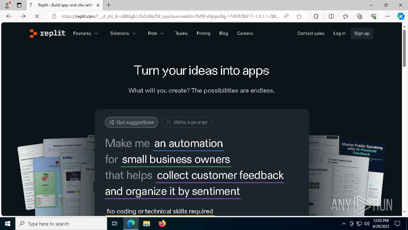
Task: Open the notification center
Action: click(397, 224)
